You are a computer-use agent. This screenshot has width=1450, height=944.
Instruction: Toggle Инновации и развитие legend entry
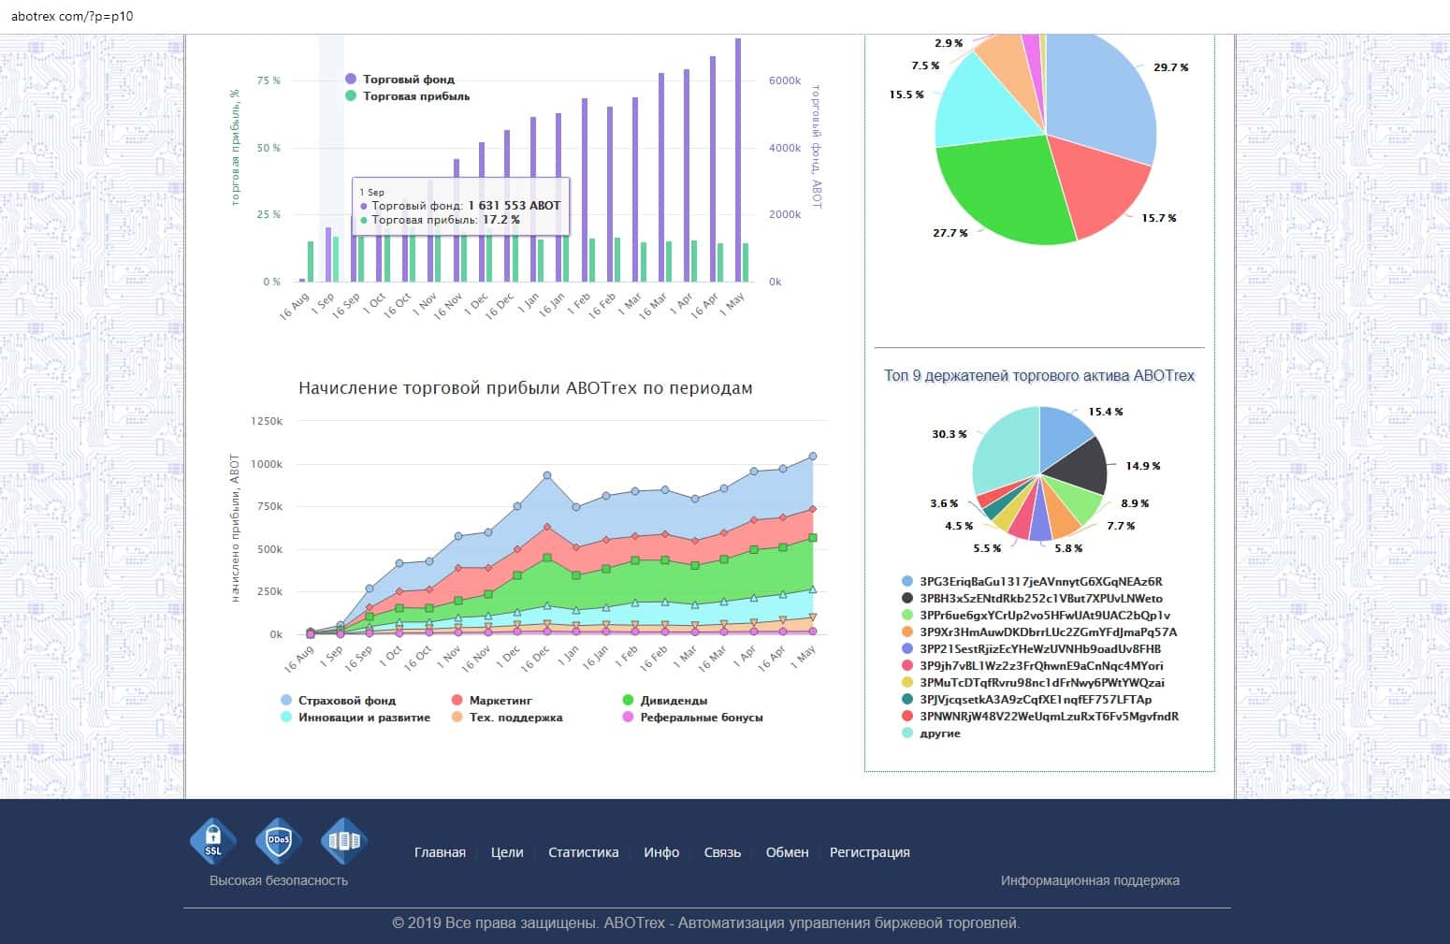point(355,718)
